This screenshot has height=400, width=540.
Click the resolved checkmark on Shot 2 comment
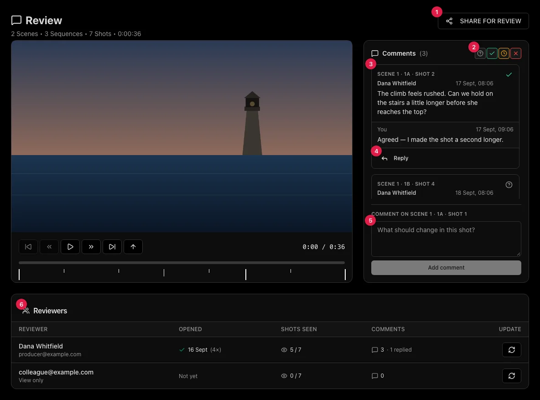[x=509, y=74]
